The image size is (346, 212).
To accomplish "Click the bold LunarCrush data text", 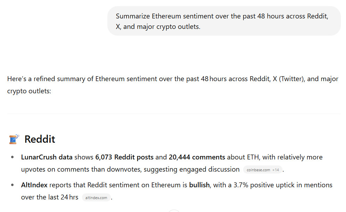I will (x=47, y=157).
